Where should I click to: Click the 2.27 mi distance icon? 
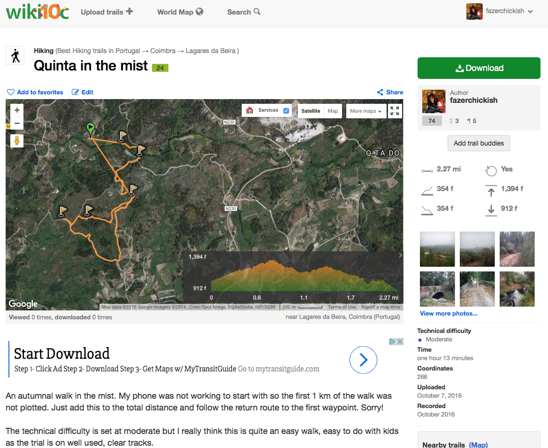(x=427, y=170)
